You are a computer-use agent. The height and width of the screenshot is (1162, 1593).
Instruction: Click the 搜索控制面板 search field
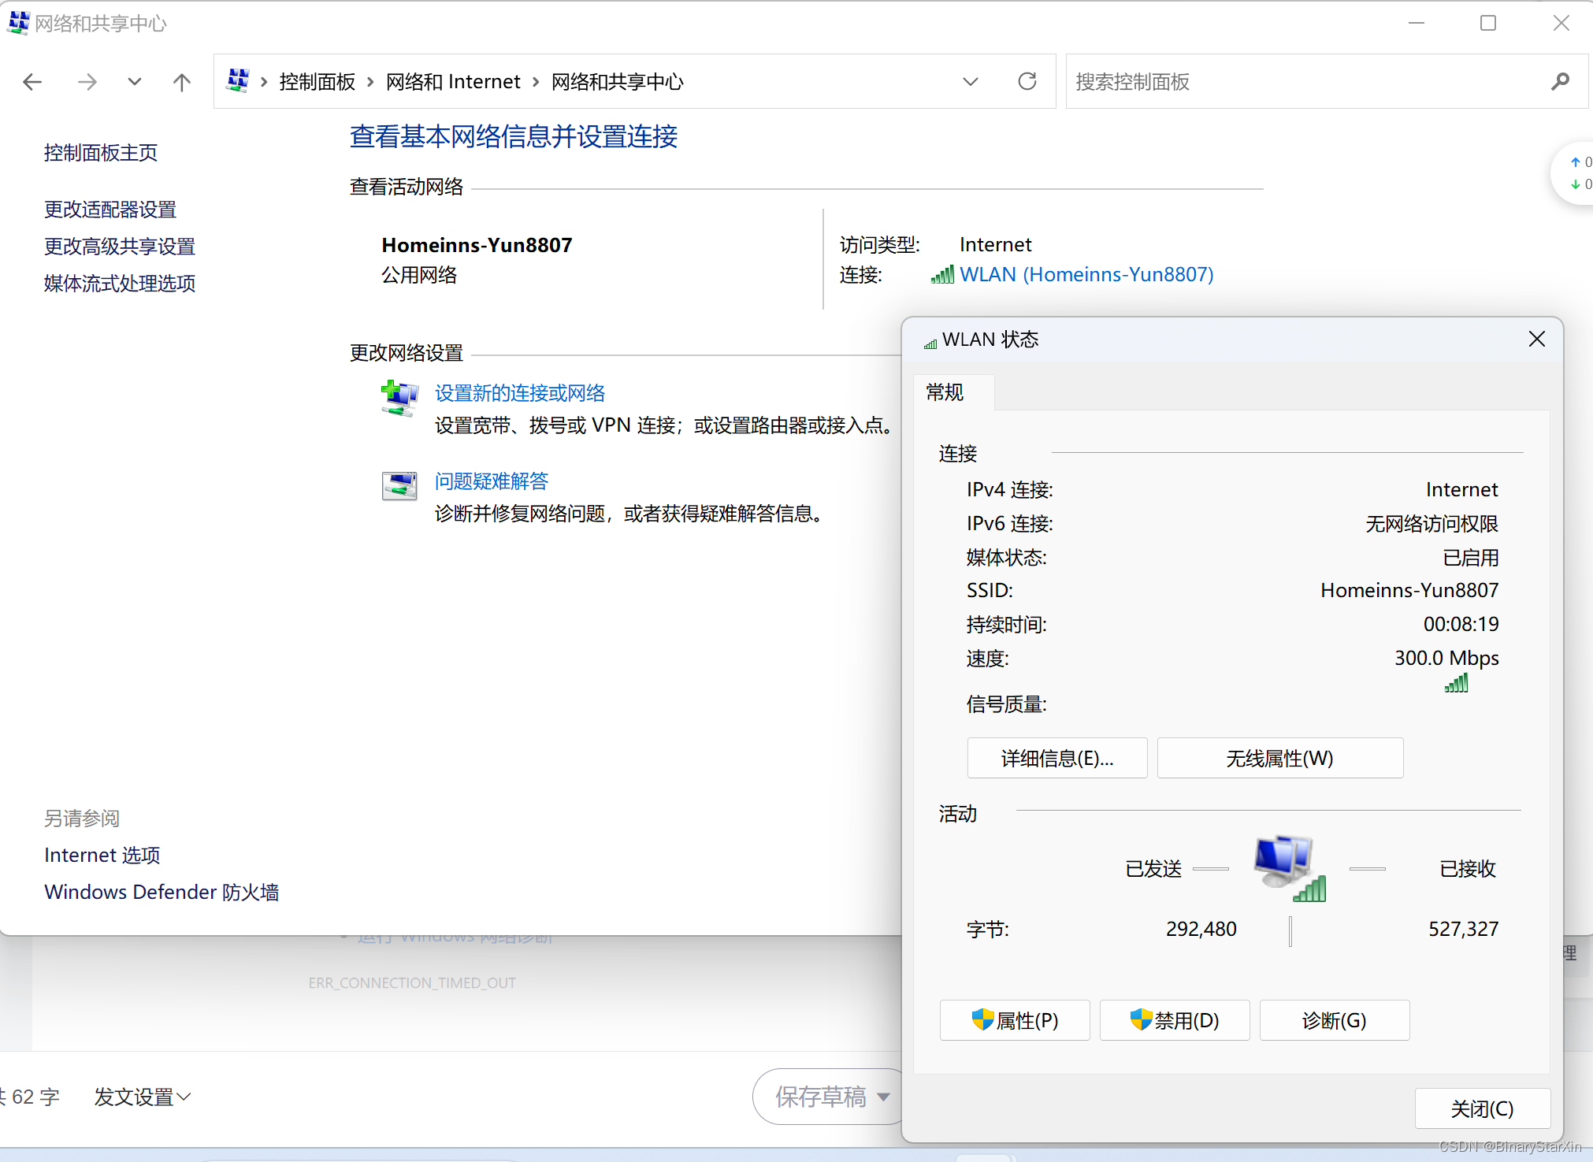1300,82
